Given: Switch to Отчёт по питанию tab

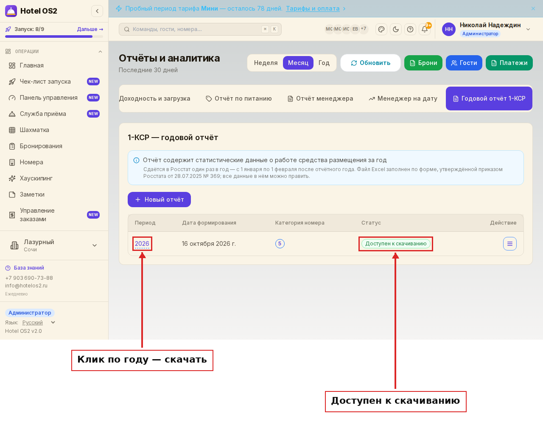Looking at the screenshot, I should (239, 98).
